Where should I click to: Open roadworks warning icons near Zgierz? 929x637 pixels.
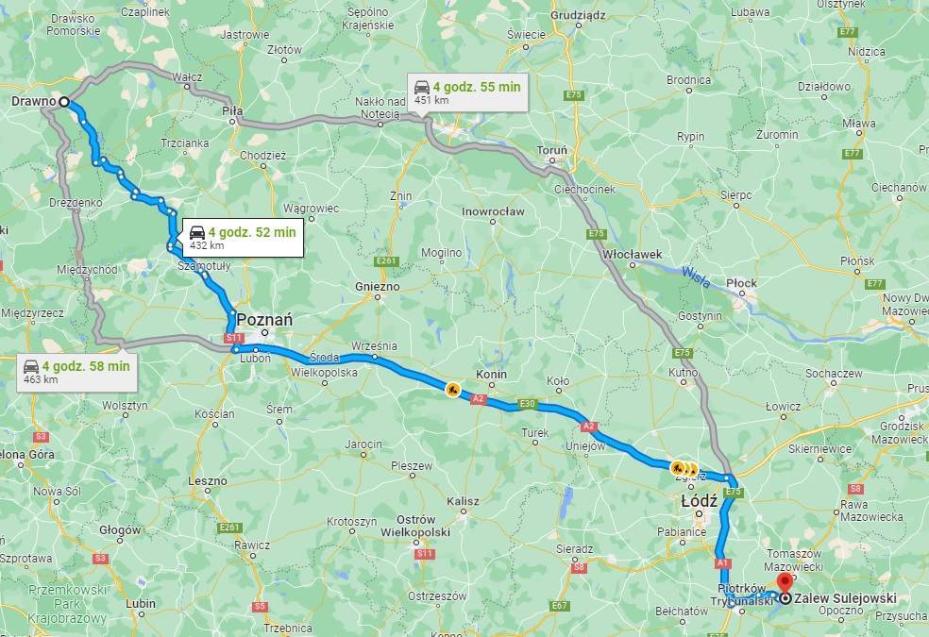[x=684, y=469]
